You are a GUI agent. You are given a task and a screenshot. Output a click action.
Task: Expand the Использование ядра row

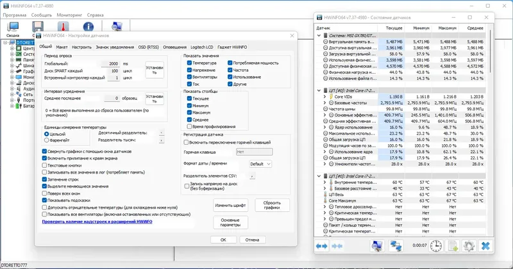click(x=324, y=152)
